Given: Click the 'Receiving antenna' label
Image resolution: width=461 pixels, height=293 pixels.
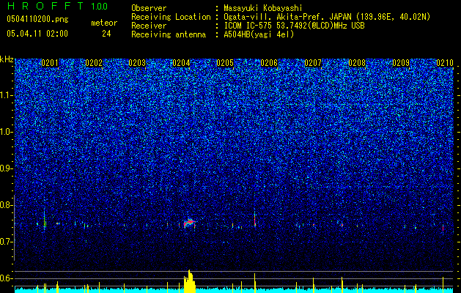Looking at the screenshot, I should click(x=169, y=34).
